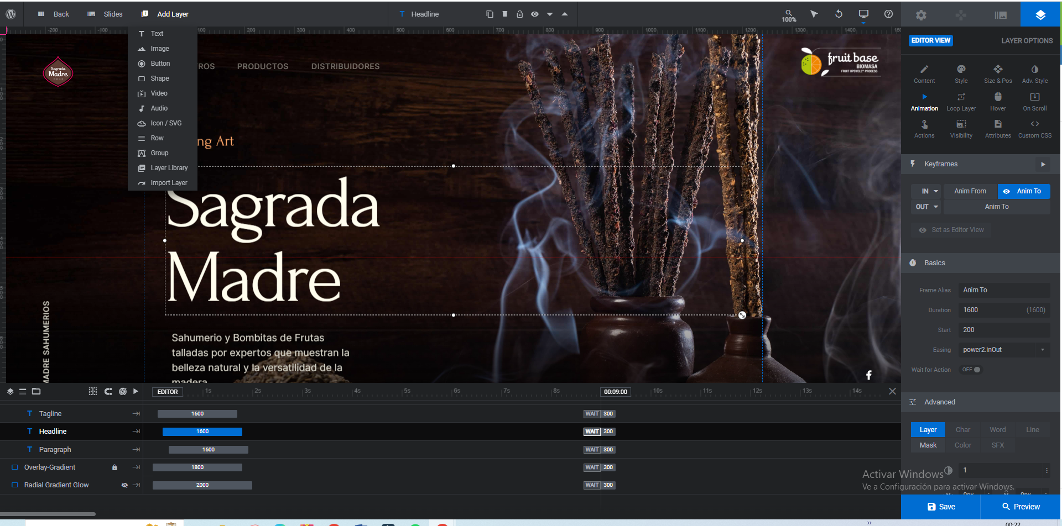This screenshot has width=1062, height=526.
Task: Open On Scroll section
Action: pyautogui.click(x=1035, y=102)
